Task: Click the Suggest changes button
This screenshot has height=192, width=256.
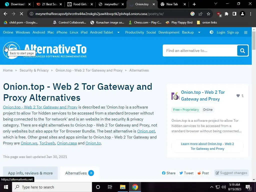Action: click(231, 173)
